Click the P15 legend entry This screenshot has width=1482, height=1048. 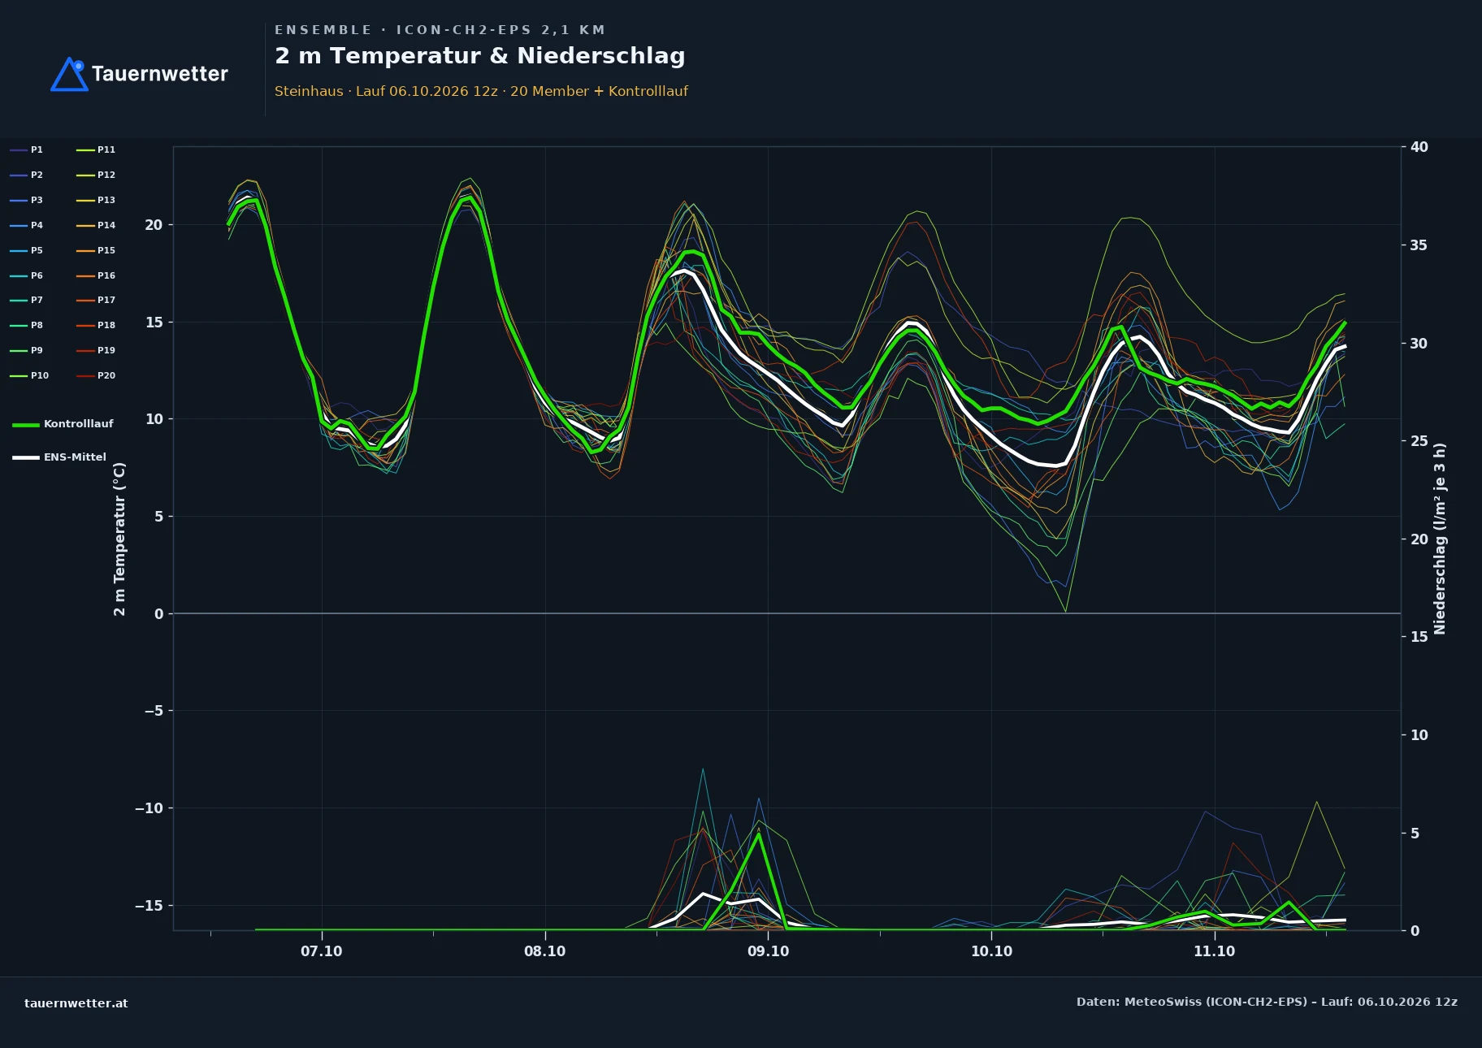96,250
